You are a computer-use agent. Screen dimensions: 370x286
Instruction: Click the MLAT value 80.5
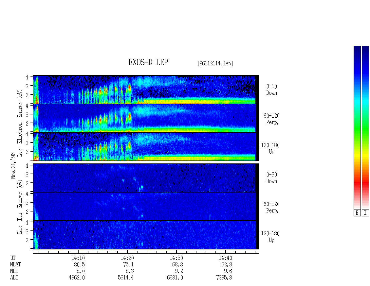click(x=79, y=264)
